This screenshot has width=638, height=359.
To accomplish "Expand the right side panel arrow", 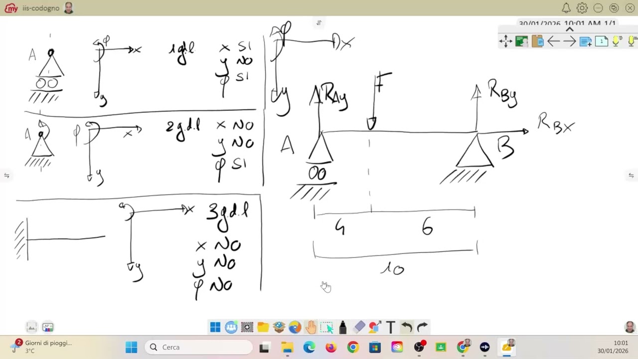I will (x=631, y=176).
